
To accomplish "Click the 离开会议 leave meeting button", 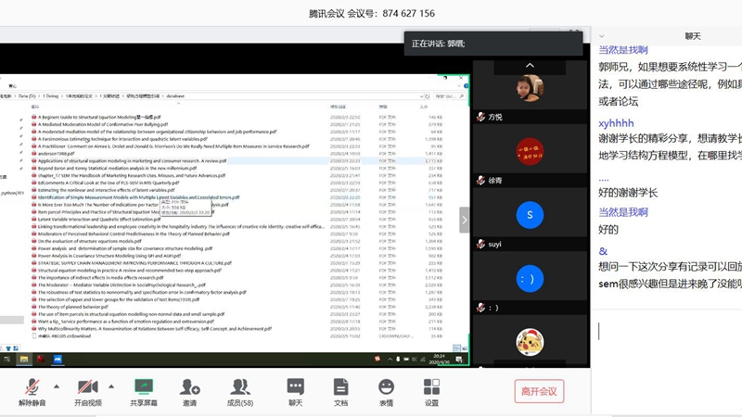I will tap(539, 391).
